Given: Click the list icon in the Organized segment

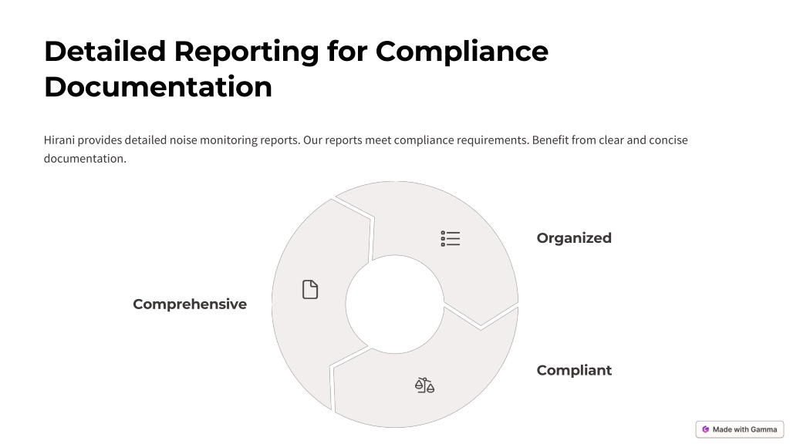Looking at the screenshot, I should click(x=450, y=239).
